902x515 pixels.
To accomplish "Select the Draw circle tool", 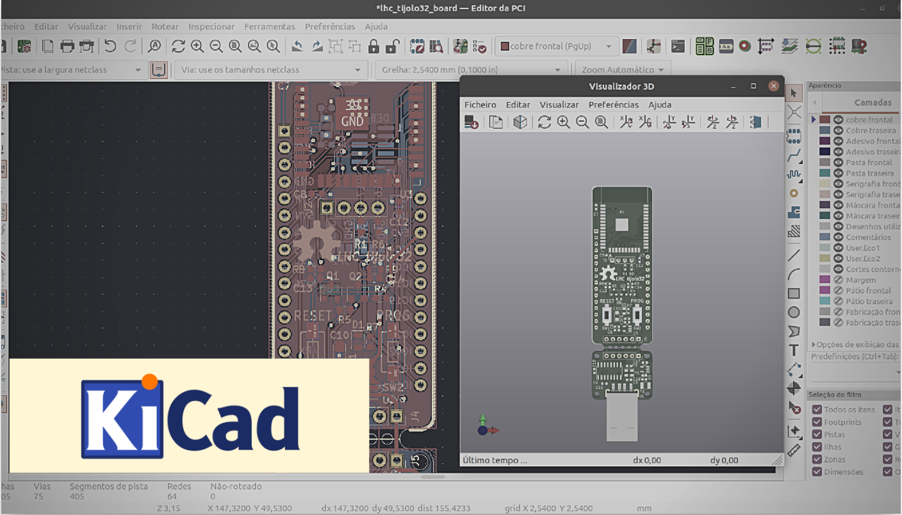I will click(x=794, y=313).
